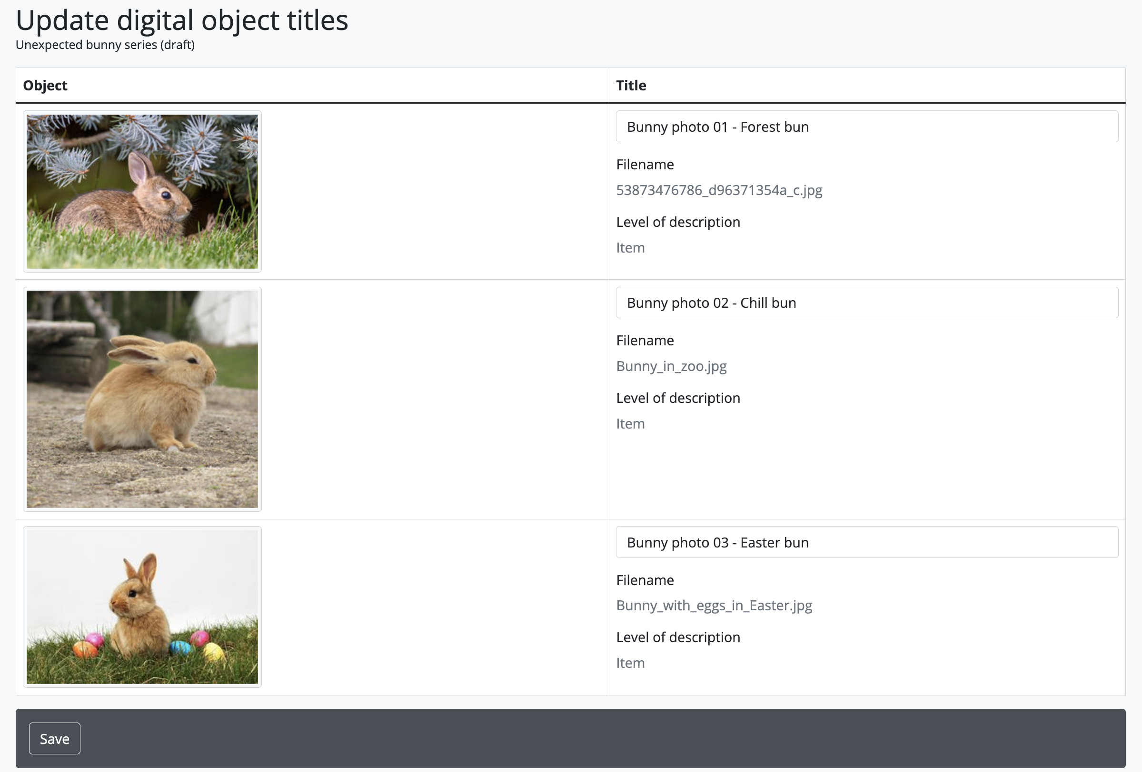Select the Bunny_in_zoo.jpg filename text
This screenshot has width=1142, height=772.
[671, 366]
